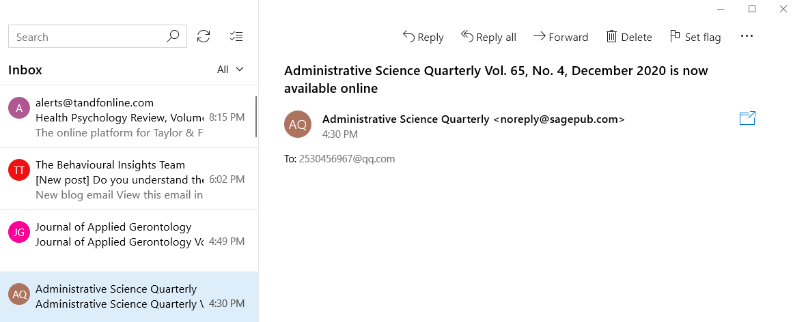Screen dimensions: 793x322
Task: Select Journal of Applied Gerontology email
Action: 129,241
